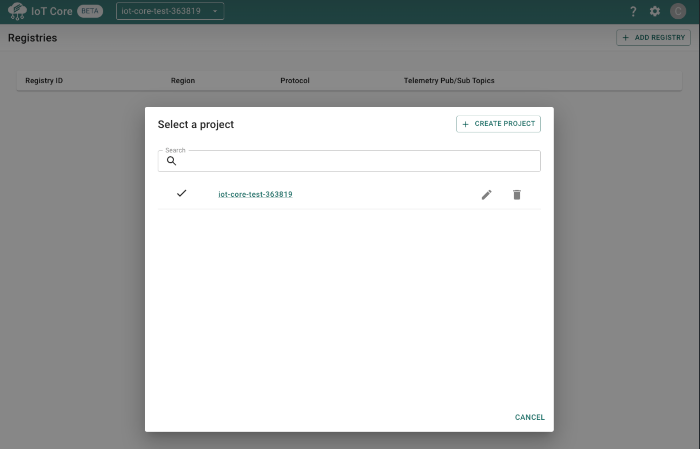Click the Telemetry Pub/Sub Topics column header

click(x=449, y=81)
